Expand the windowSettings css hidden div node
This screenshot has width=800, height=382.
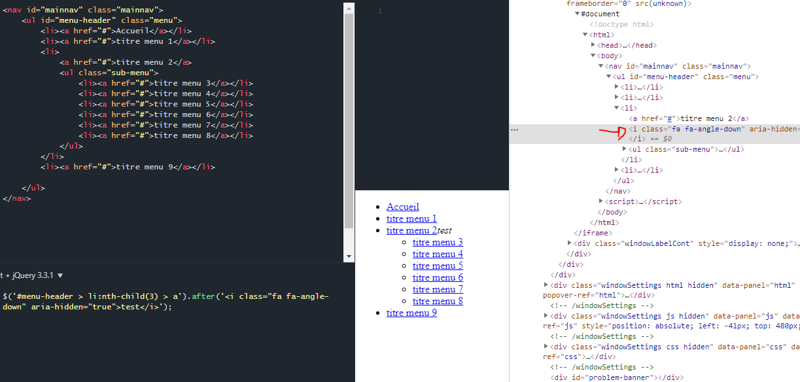(x=546, y=347)
